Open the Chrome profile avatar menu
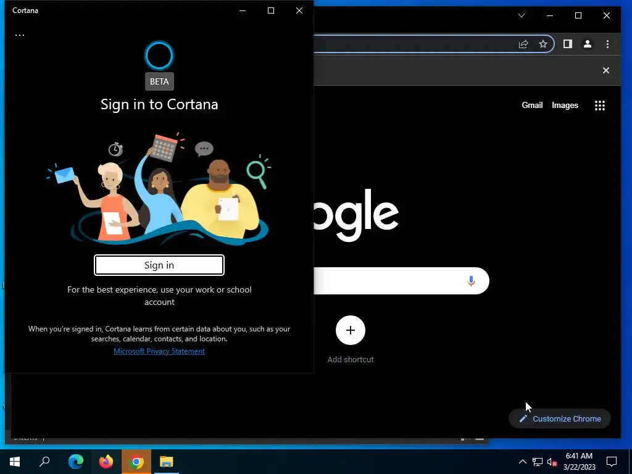This screenshot has height=474, width=632. click(588, 44)
